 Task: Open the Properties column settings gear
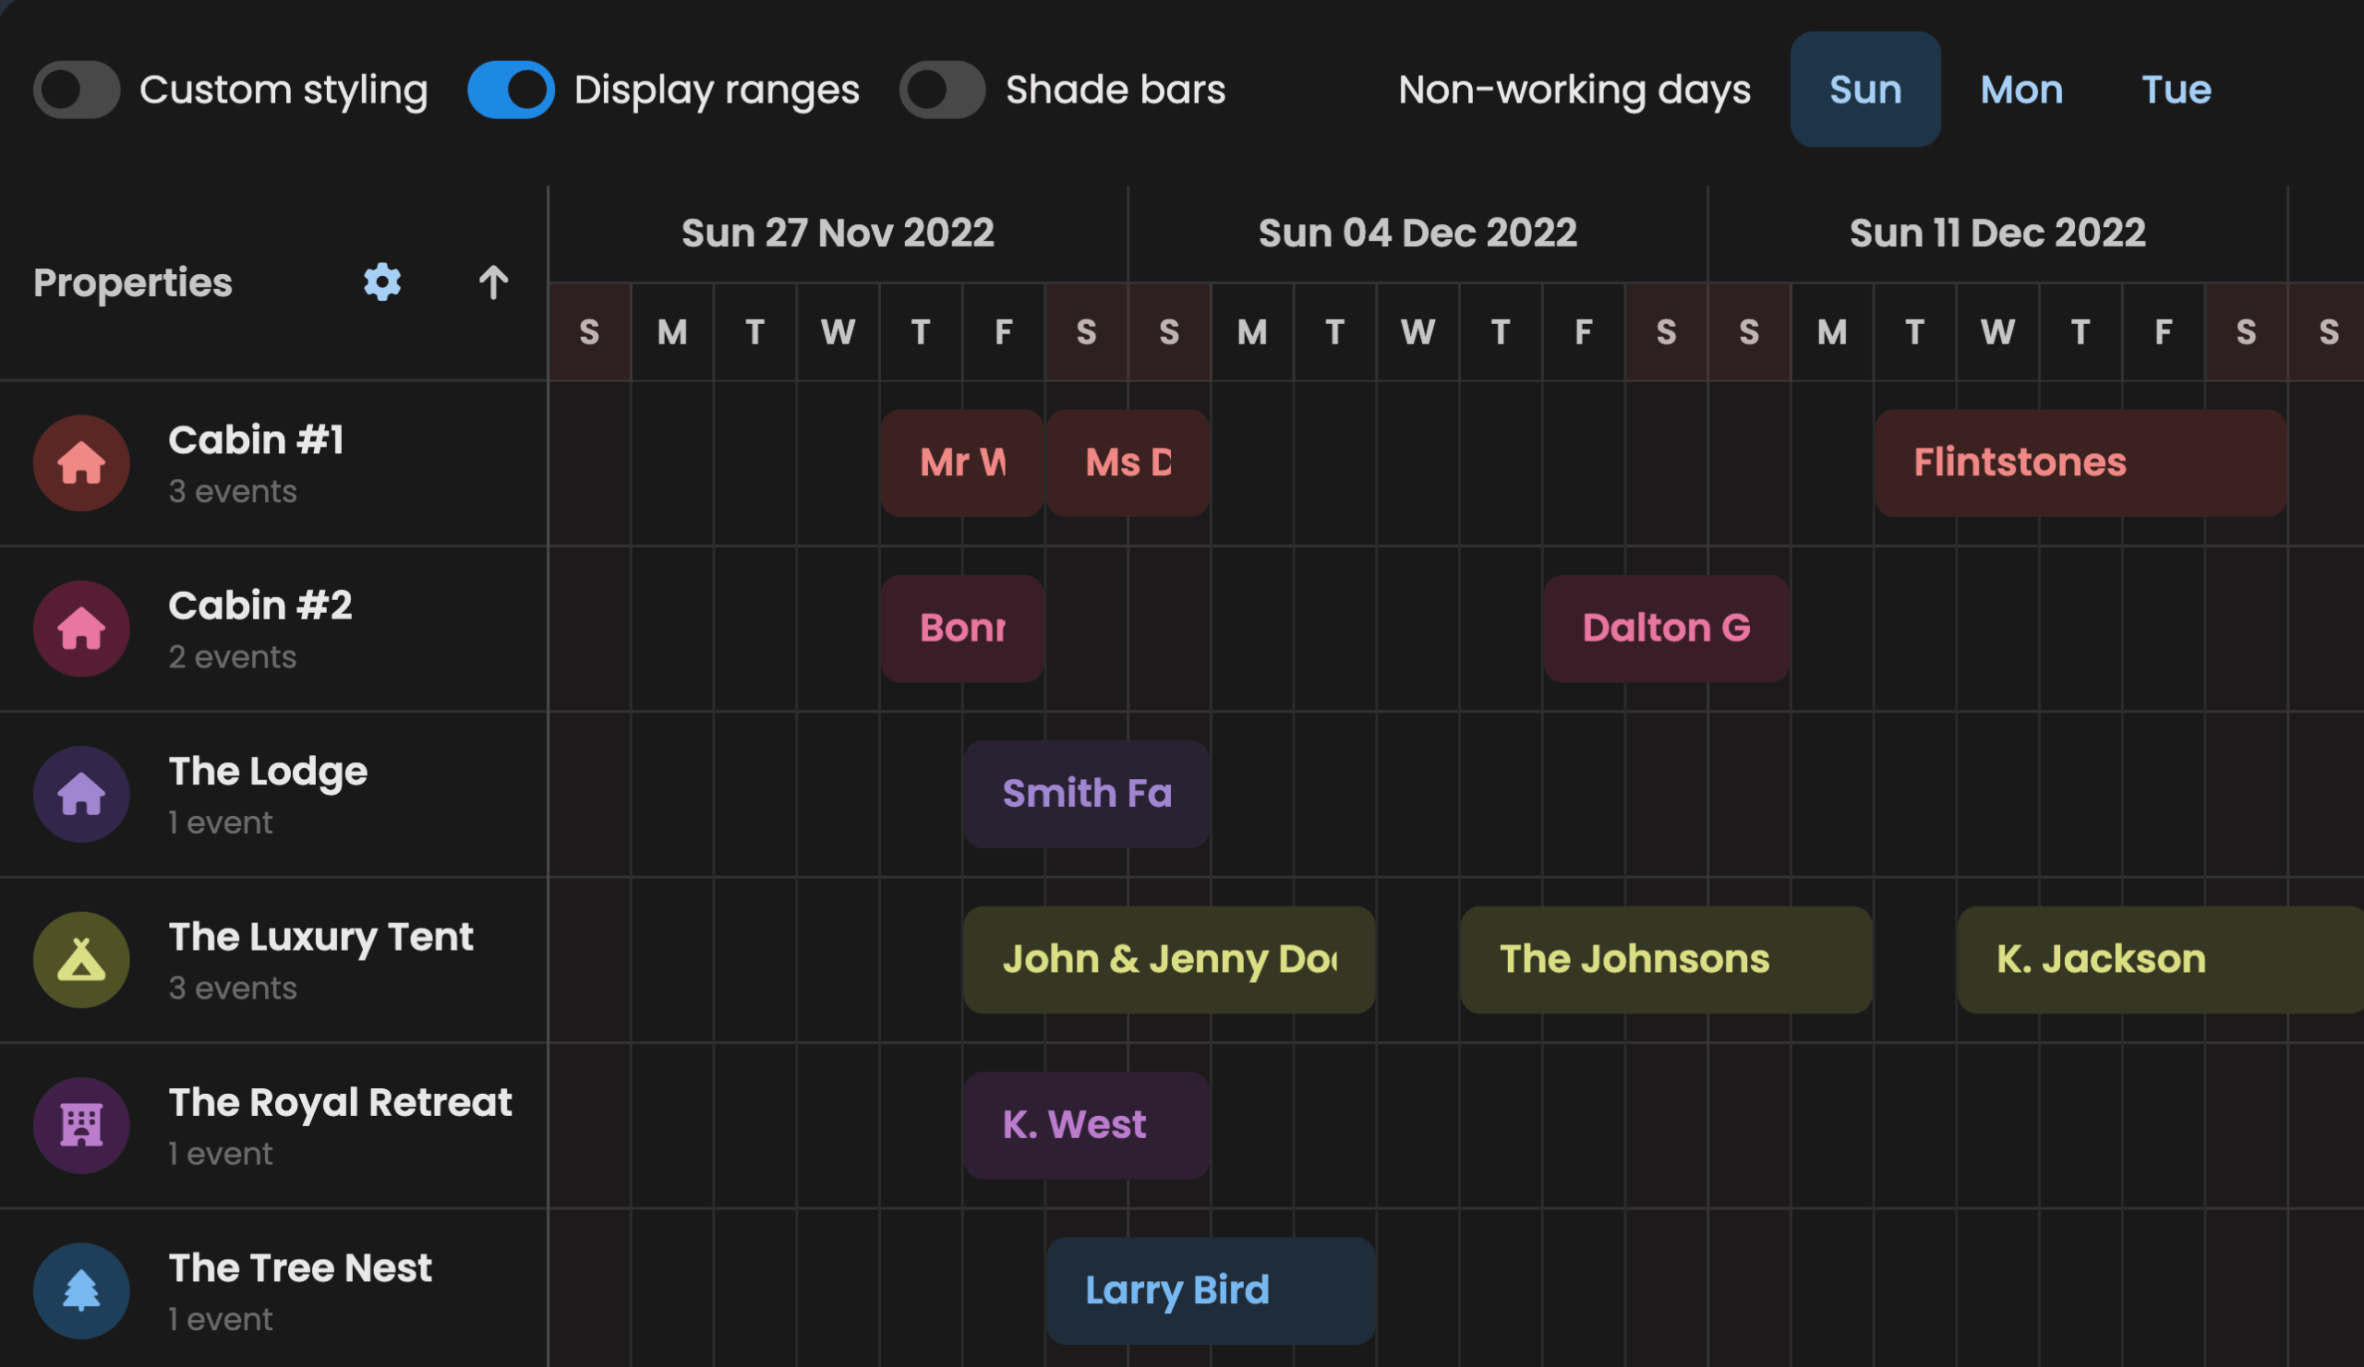pos(381,282)
